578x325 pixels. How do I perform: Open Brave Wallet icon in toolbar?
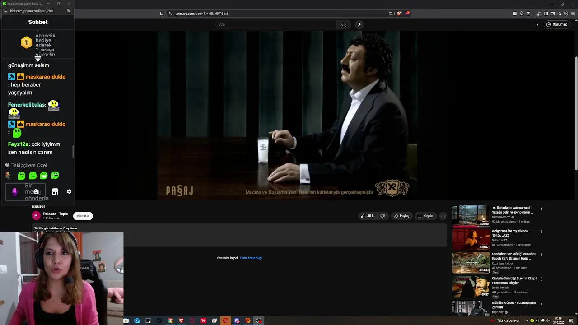[553, 14]
